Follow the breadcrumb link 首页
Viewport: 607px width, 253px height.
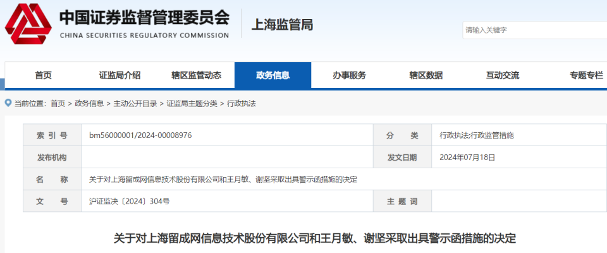[58, 104]
